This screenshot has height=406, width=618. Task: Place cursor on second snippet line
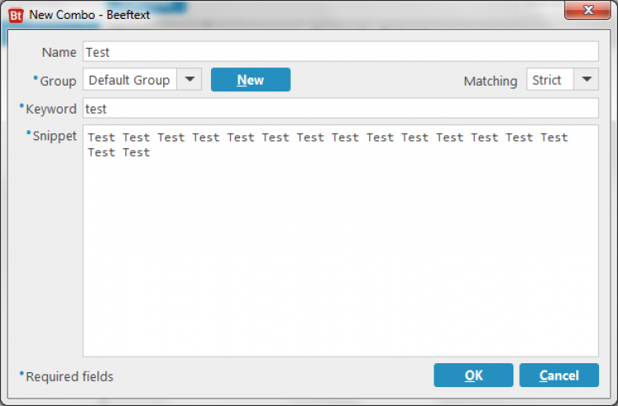pyautogui.click(x=119, y=152)
